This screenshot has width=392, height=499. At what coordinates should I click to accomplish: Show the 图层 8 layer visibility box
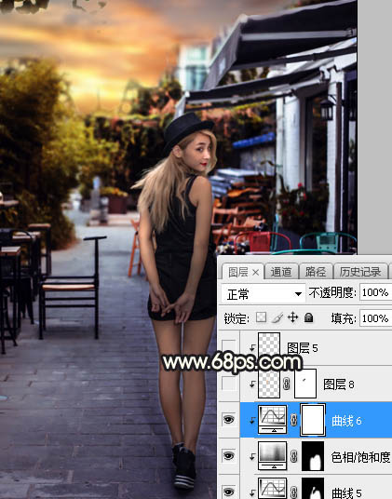[x=229, y=384]
